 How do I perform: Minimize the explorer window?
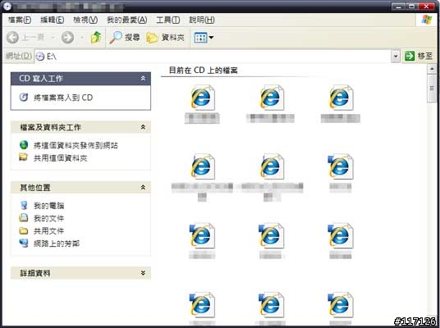click(x=398, y=6)
